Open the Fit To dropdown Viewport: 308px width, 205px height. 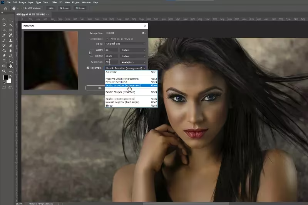click(126, 44)
